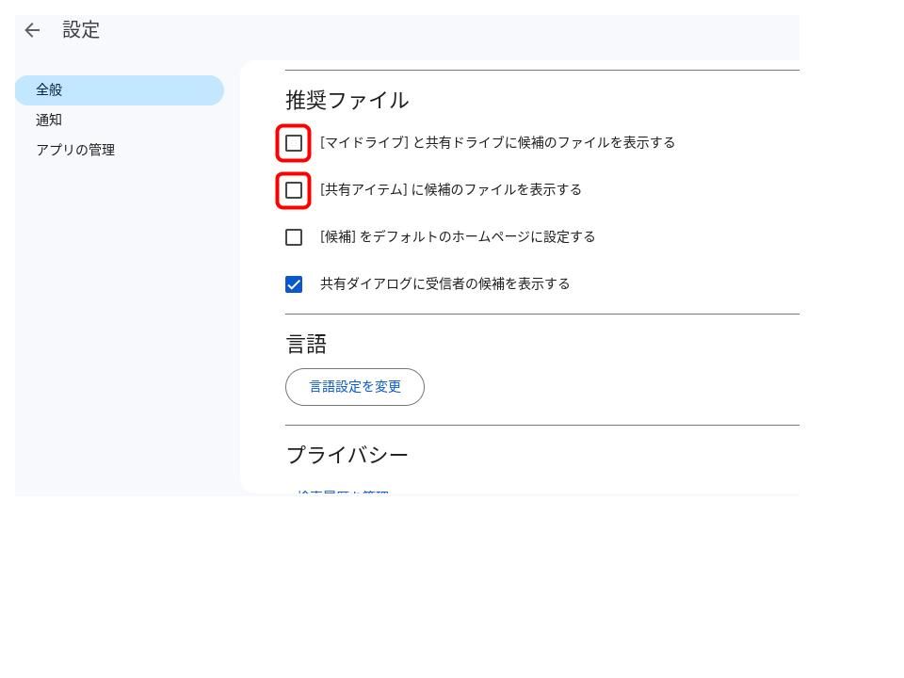The height and width of the screenshot is (678, 904).
Task: Click the 共有ダイアログに受信者の候補を表示する label text
Action: (444, 284)
